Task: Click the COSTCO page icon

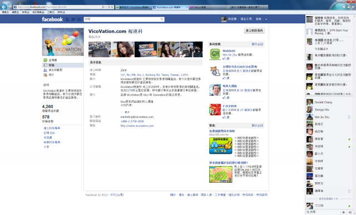Action: click(x=215, y=71)
